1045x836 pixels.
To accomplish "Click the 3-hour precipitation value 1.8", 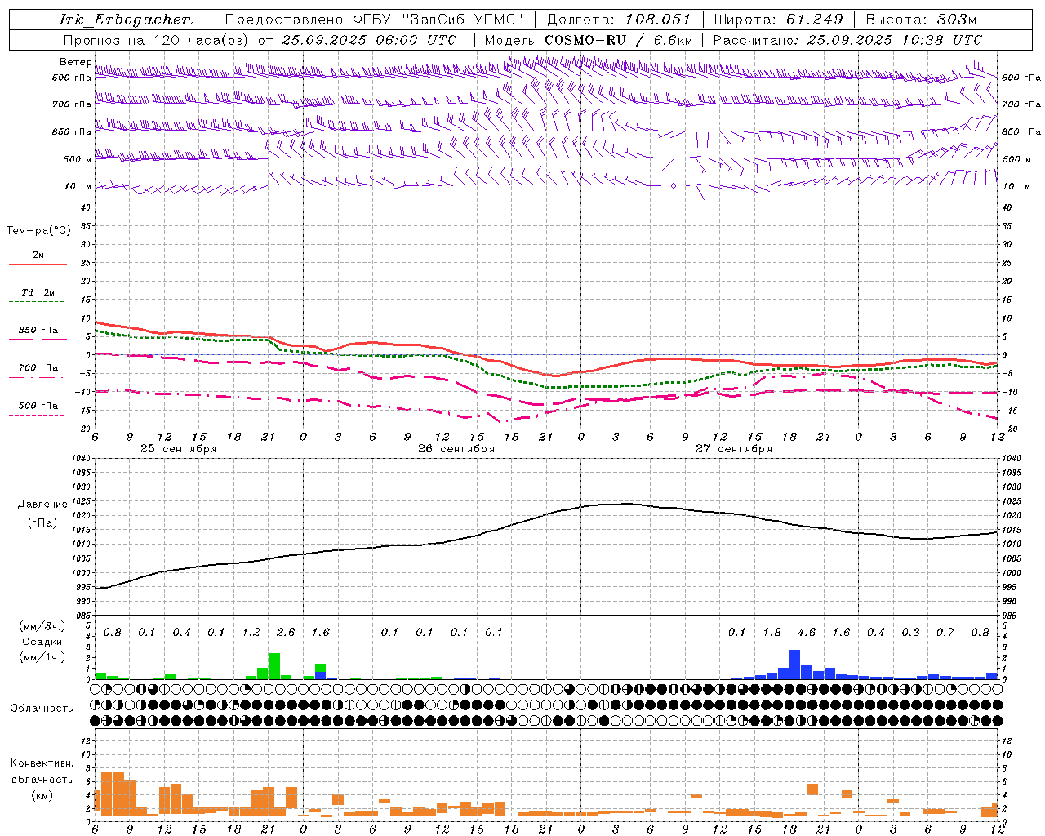I will 772,633.
